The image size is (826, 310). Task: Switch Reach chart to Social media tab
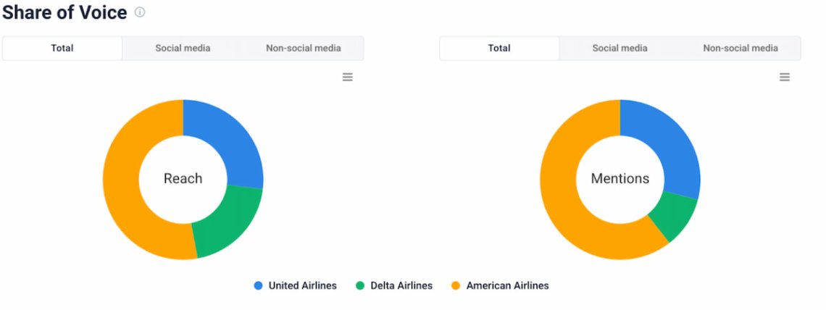(183, 49)
